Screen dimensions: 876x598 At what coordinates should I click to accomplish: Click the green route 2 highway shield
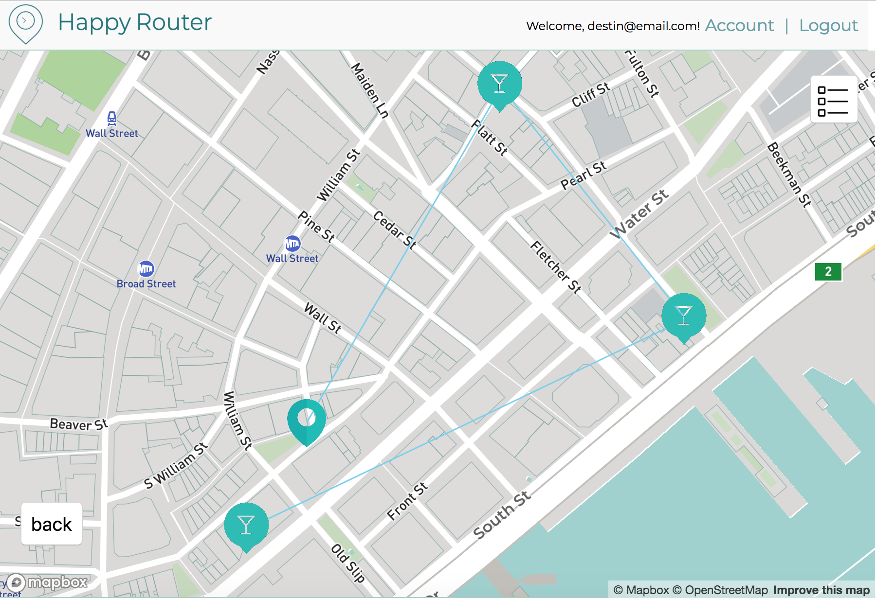point(828,272)
